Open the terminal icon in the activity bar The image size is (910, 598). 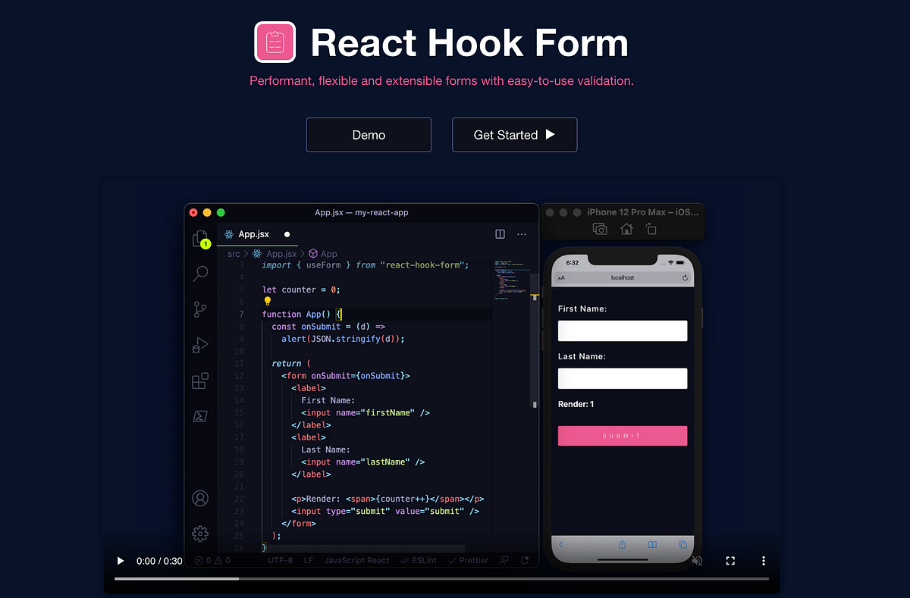coord(200,415)
